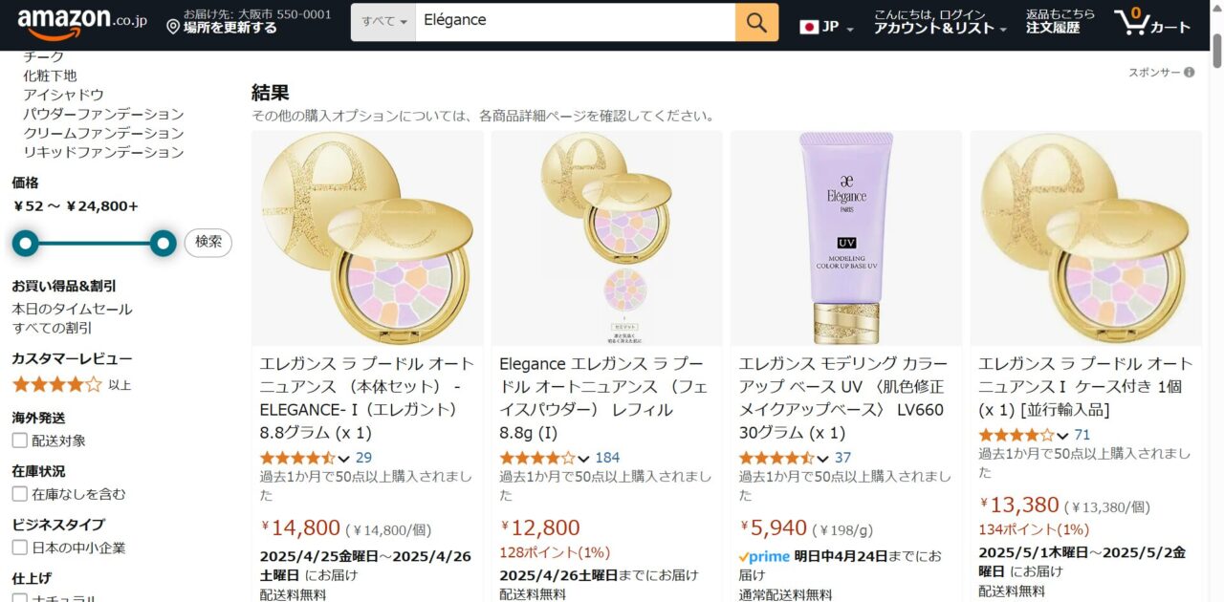This screenshot has height=602, width=1224.
Task: Open 注文履歴 returns and orders
Action: (1053, 29)
